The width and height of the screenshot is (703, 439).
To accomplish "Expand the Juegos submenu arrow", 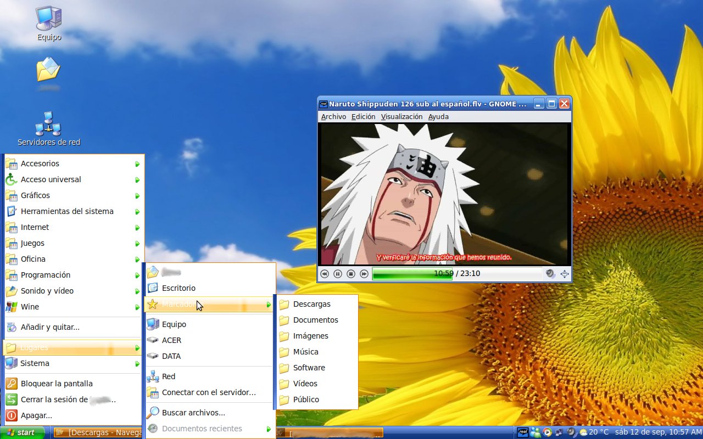I will coord(138,244).
